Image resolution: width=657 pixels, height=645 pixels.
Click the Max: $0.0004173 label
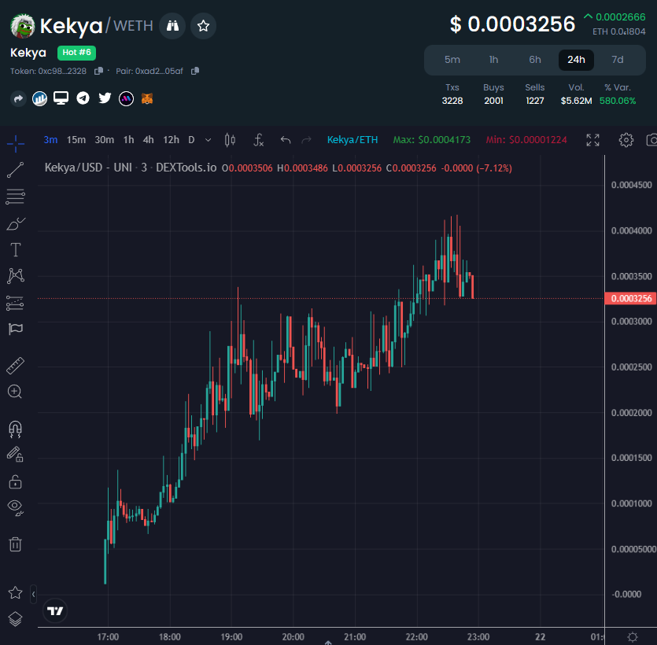tap(432, 140)
